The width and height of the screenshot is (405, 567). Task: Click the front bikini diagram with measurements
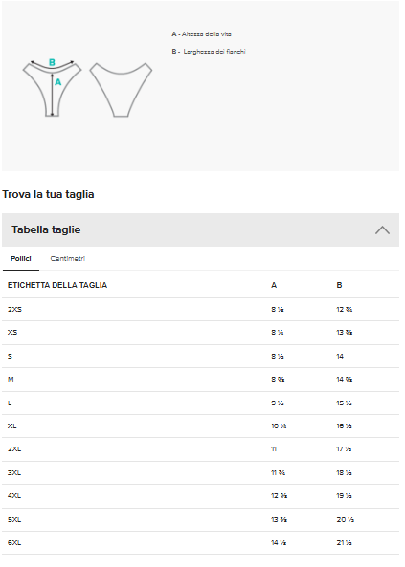(x=53, y=89)
